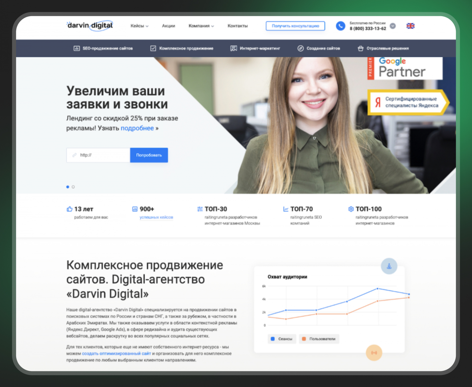Click the darvin digital logo
The width and height of the screenshot is (472, 387).
click(90, 25)
